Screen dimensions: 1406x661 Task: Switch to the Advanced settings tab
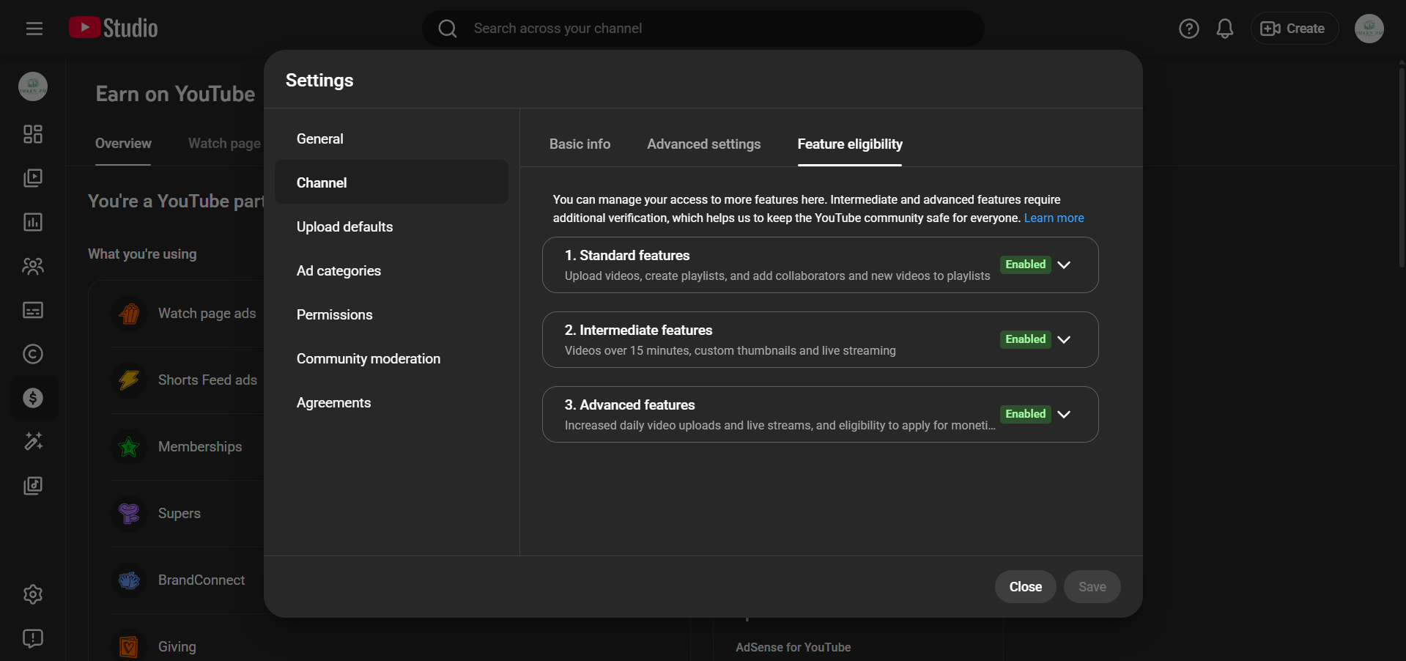(703, 144)
